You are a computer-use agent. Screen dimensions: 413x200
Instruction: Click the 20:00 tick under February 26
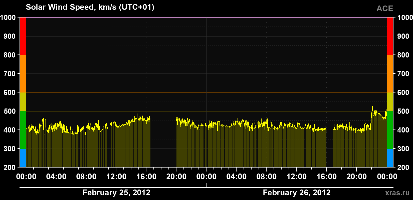(x=357, y=176)
